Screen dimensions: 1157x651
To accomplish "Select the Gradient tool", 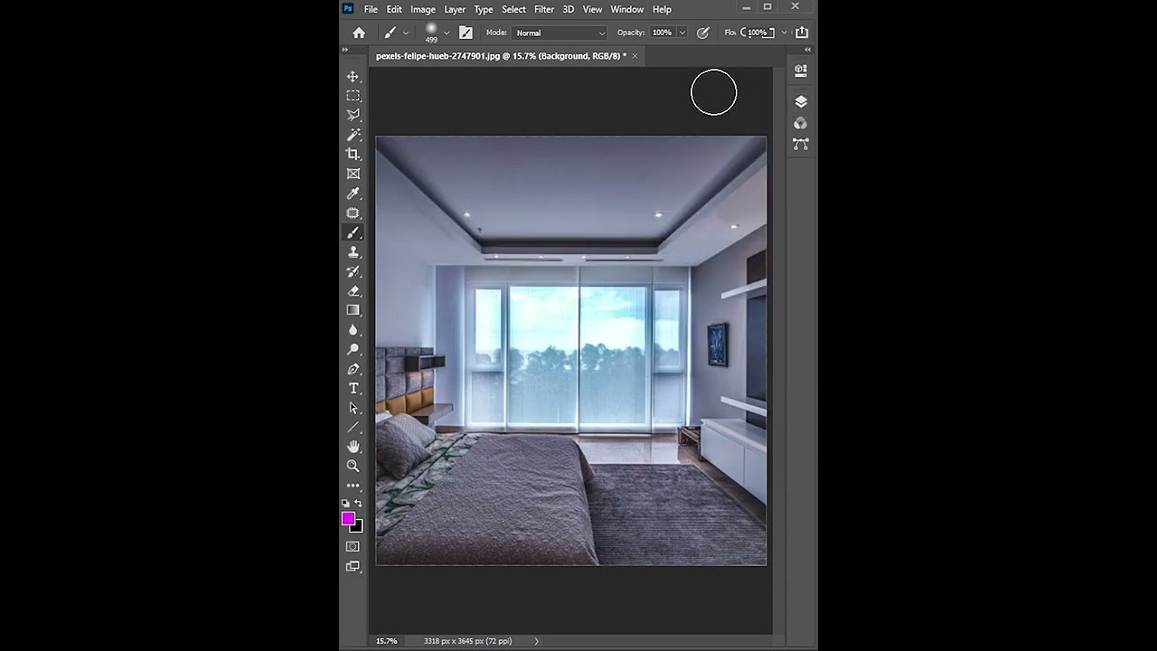I will point(353,310).
